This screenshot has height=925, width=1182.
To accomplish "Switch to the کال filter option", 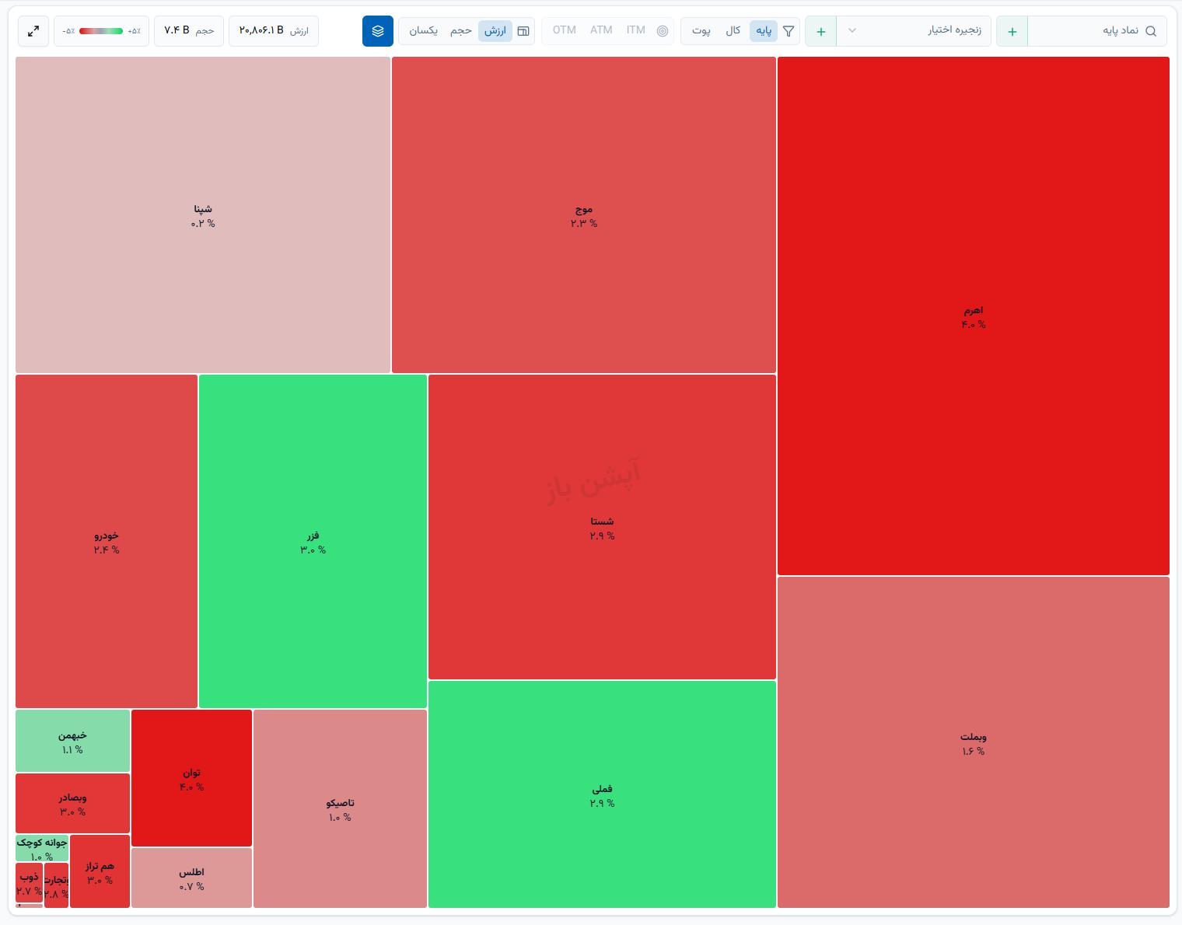I will [733, 31].
